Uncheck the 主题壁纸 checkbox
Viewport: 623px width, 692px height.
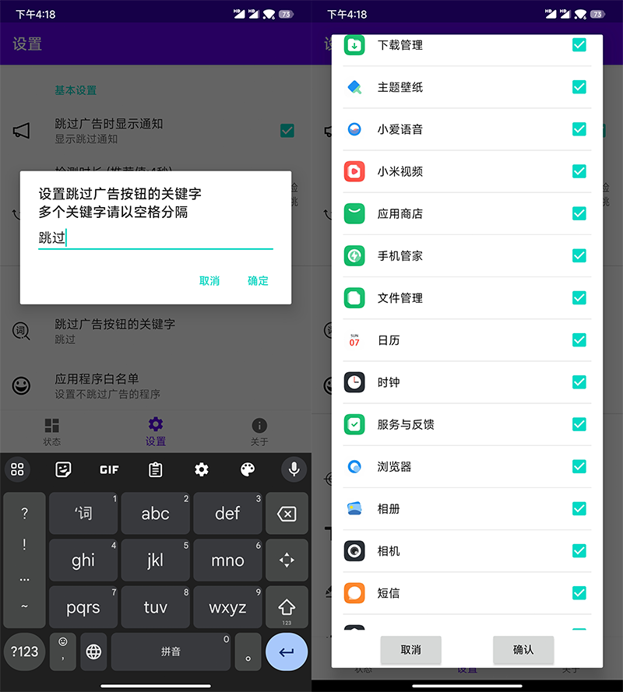coord(579,87)
